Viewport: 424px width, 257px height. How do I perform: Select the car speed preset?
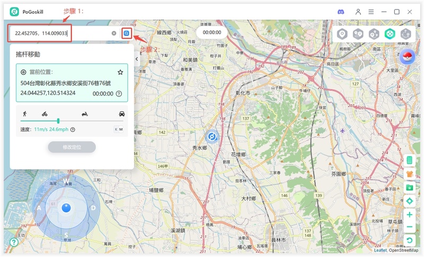coord(122,114)
